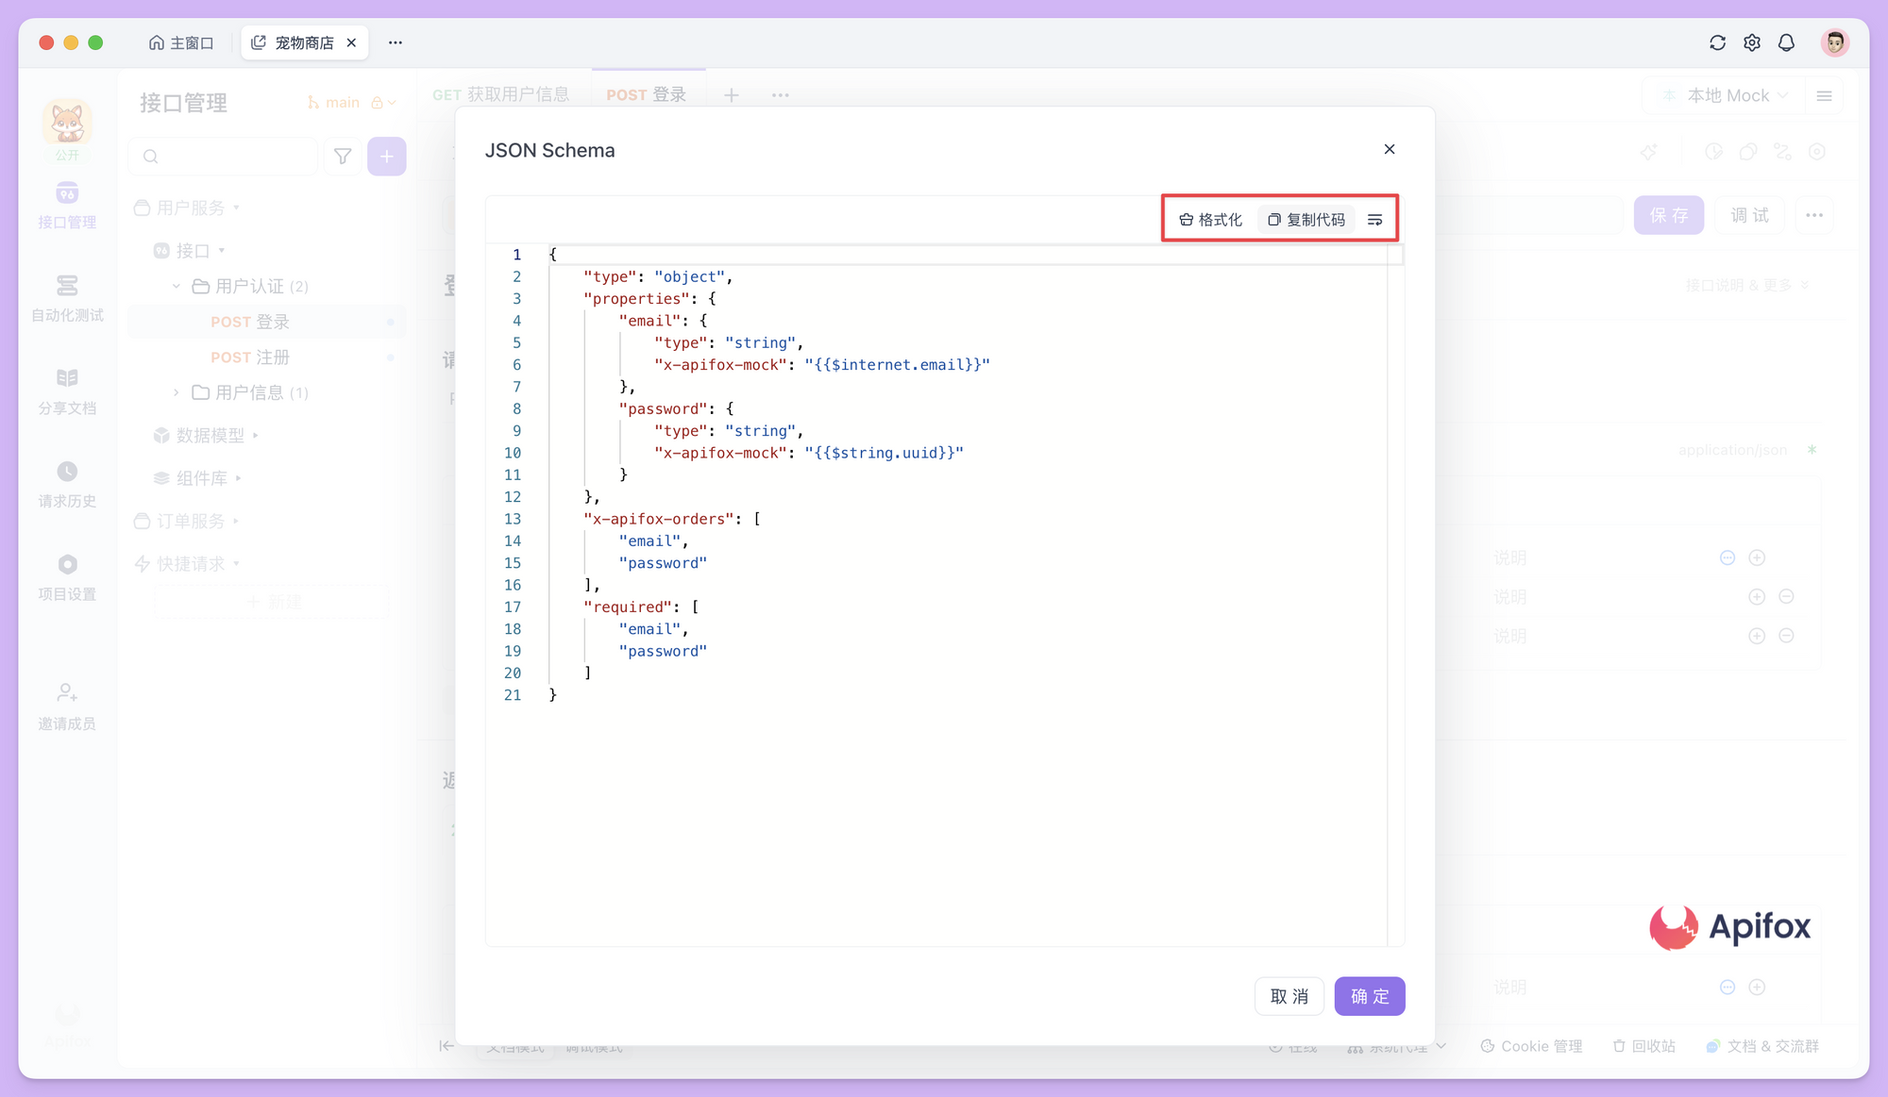Click the 邀请成员 sidebar icon
The image size is (1888, 1097).
coord(66,705)
